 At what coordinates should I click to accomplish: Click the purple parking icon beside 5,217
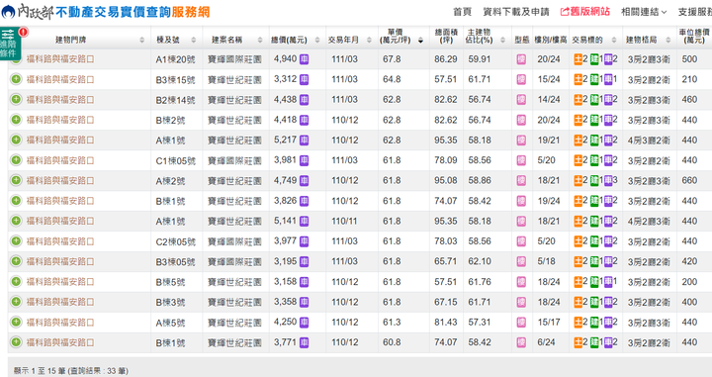click(304, 141)
